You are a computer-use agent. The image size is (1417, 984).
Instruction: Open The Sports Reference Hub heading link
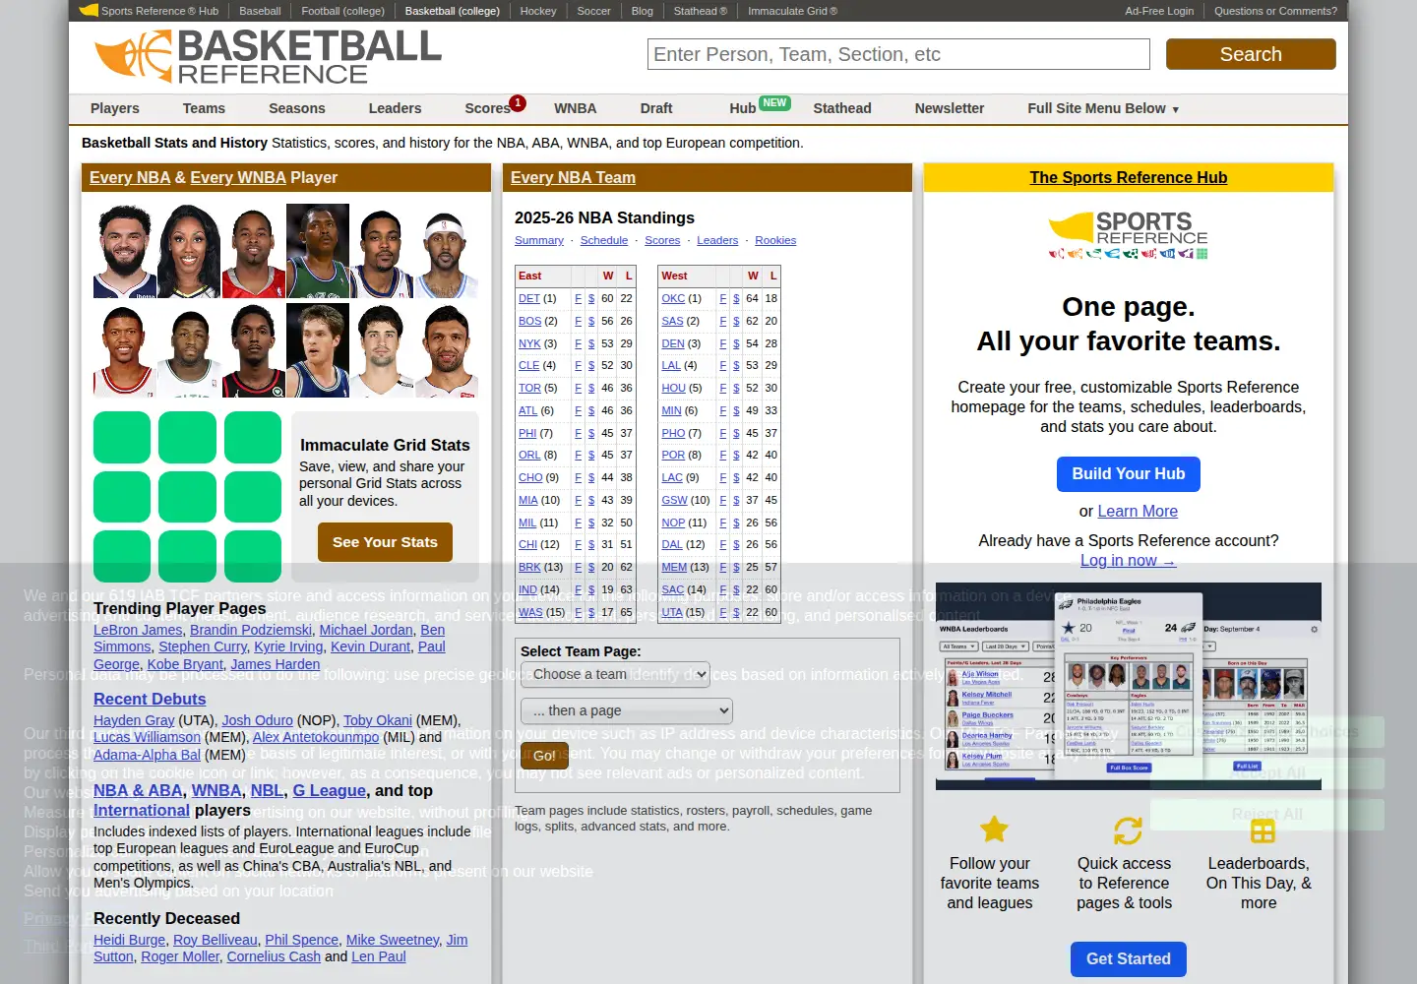1128,178
